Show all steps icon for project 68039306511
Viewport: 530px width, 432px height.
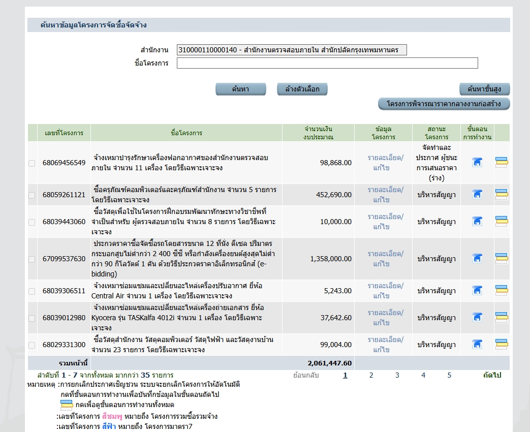[x=502, y=291]
